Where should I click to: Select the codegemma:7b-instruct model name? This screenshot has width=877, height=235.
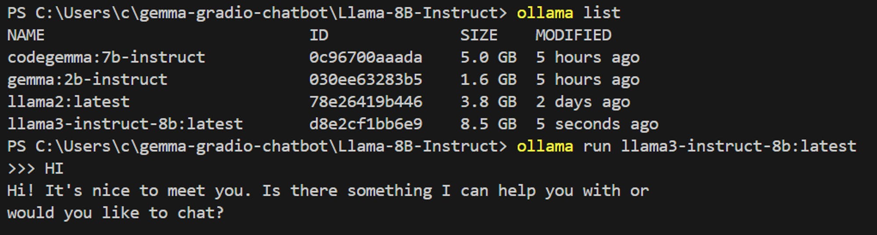(106, 58)
